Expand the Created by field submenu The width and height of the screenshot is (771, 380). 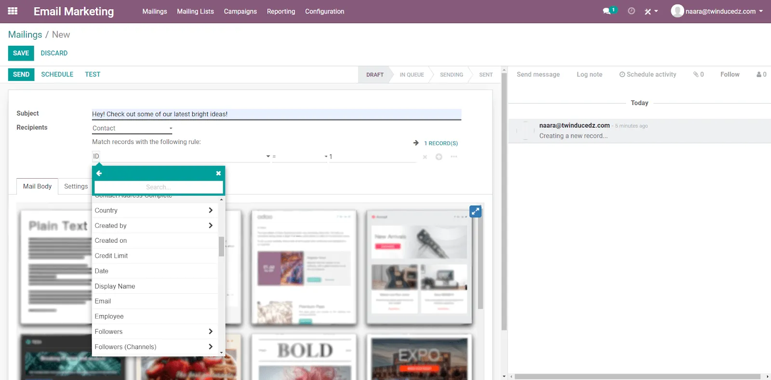[211, 225]
